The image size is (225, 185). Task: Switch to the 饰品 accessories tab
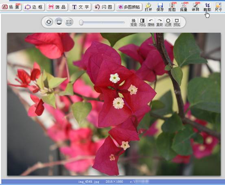click(x=57, y=7)
